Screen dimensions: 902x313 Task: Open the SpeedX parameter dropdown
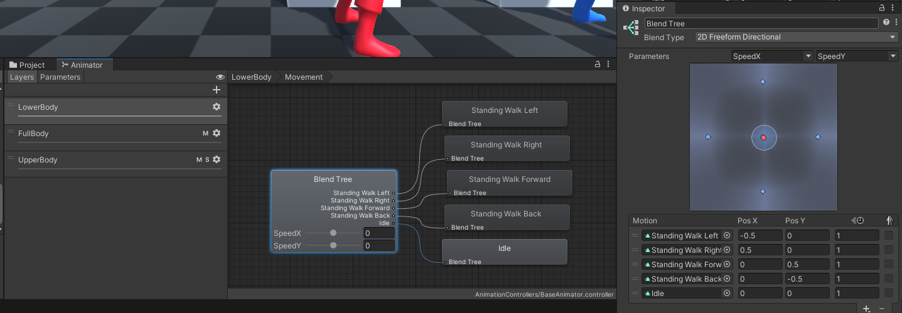point(772,56)
